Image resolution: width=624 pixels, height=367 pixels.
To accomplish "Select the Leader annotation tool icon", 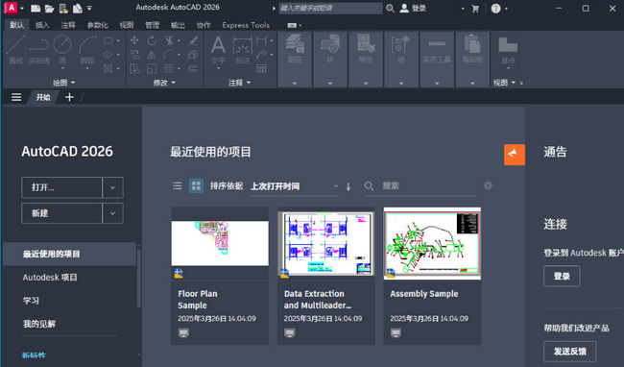I will click(x=261, y=55).
